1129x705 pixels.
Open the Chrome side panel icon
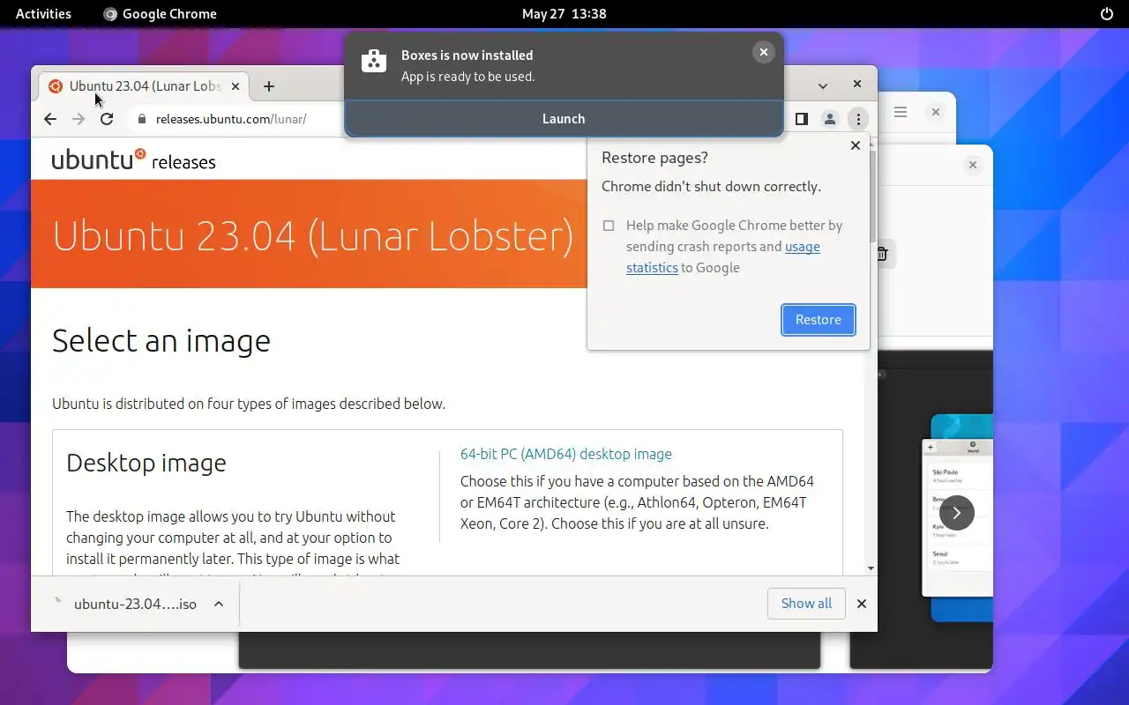tap(802, 119)
